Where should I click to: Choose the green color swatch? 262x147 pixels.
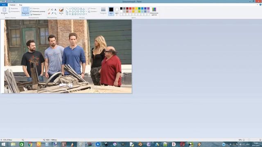click(x=139, y=9)
